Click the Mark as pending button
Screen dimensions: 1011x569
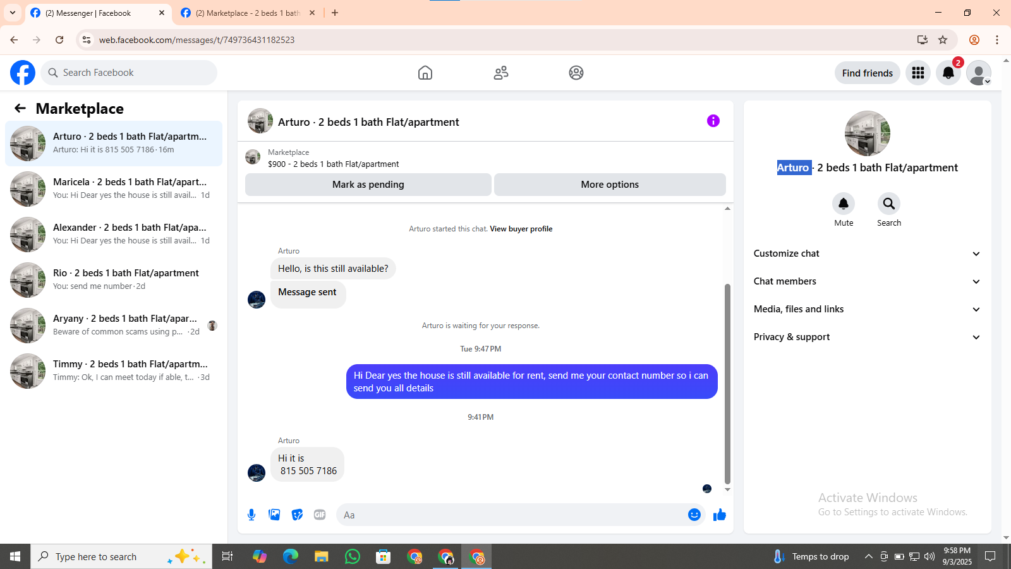point(368,185)
